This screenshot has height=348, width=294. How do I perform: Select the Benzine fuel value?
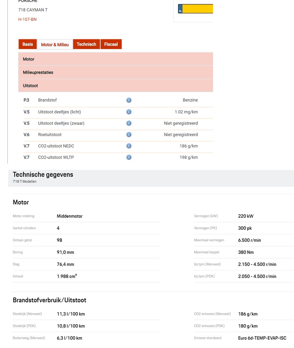pyautogui.click(x=190, y=100)
